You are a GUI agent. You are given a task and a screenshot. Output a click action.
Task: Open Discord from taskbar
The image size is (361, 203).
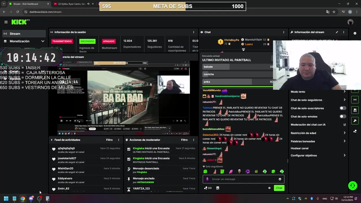31,198
